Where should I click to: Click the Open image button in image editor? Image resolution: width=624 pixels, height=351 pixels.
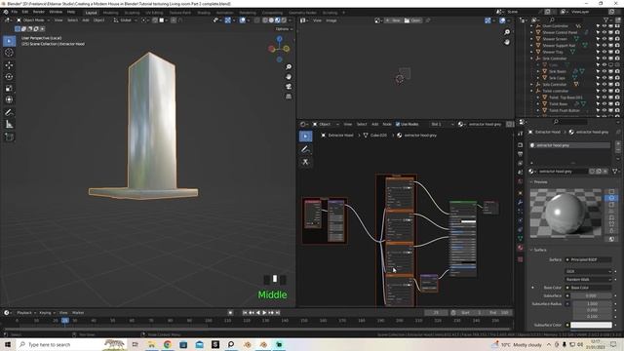[x=412, y=20]
